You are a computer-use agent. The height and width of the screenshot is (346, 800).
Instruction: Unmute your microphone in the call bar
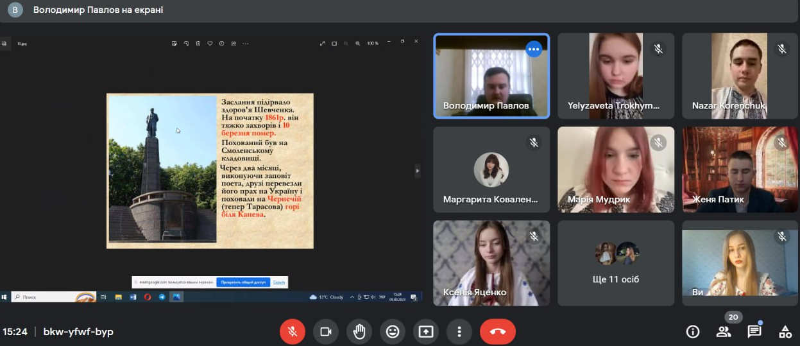[x=292, y=332]
